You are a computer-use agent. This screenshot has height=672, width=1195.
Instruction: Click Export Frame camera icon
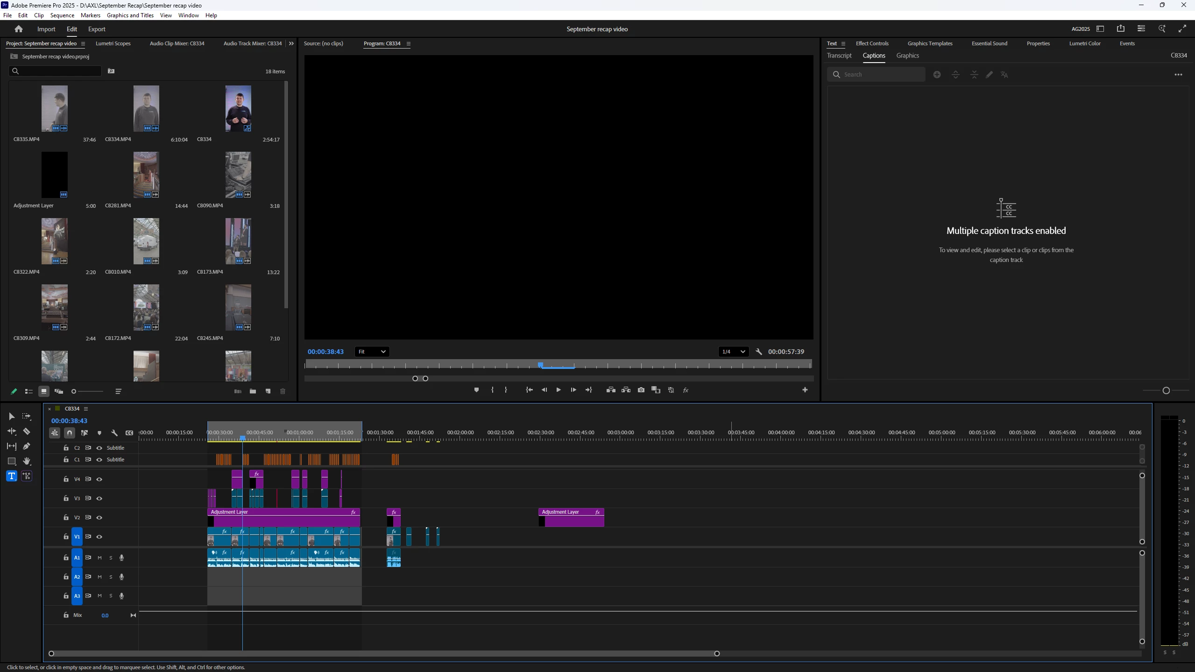click(x=641, y=390)
